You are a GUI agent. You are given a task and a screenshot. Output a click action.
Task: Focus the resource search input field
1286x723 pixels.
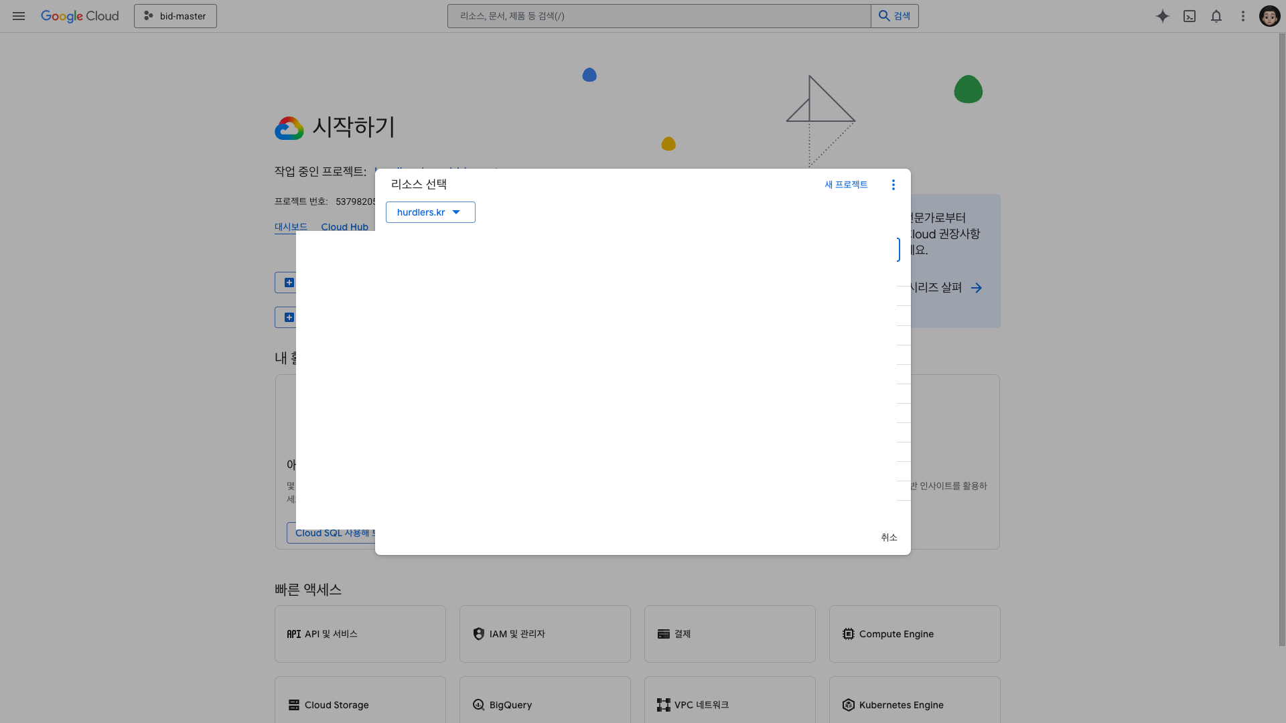tap(659, 16)
